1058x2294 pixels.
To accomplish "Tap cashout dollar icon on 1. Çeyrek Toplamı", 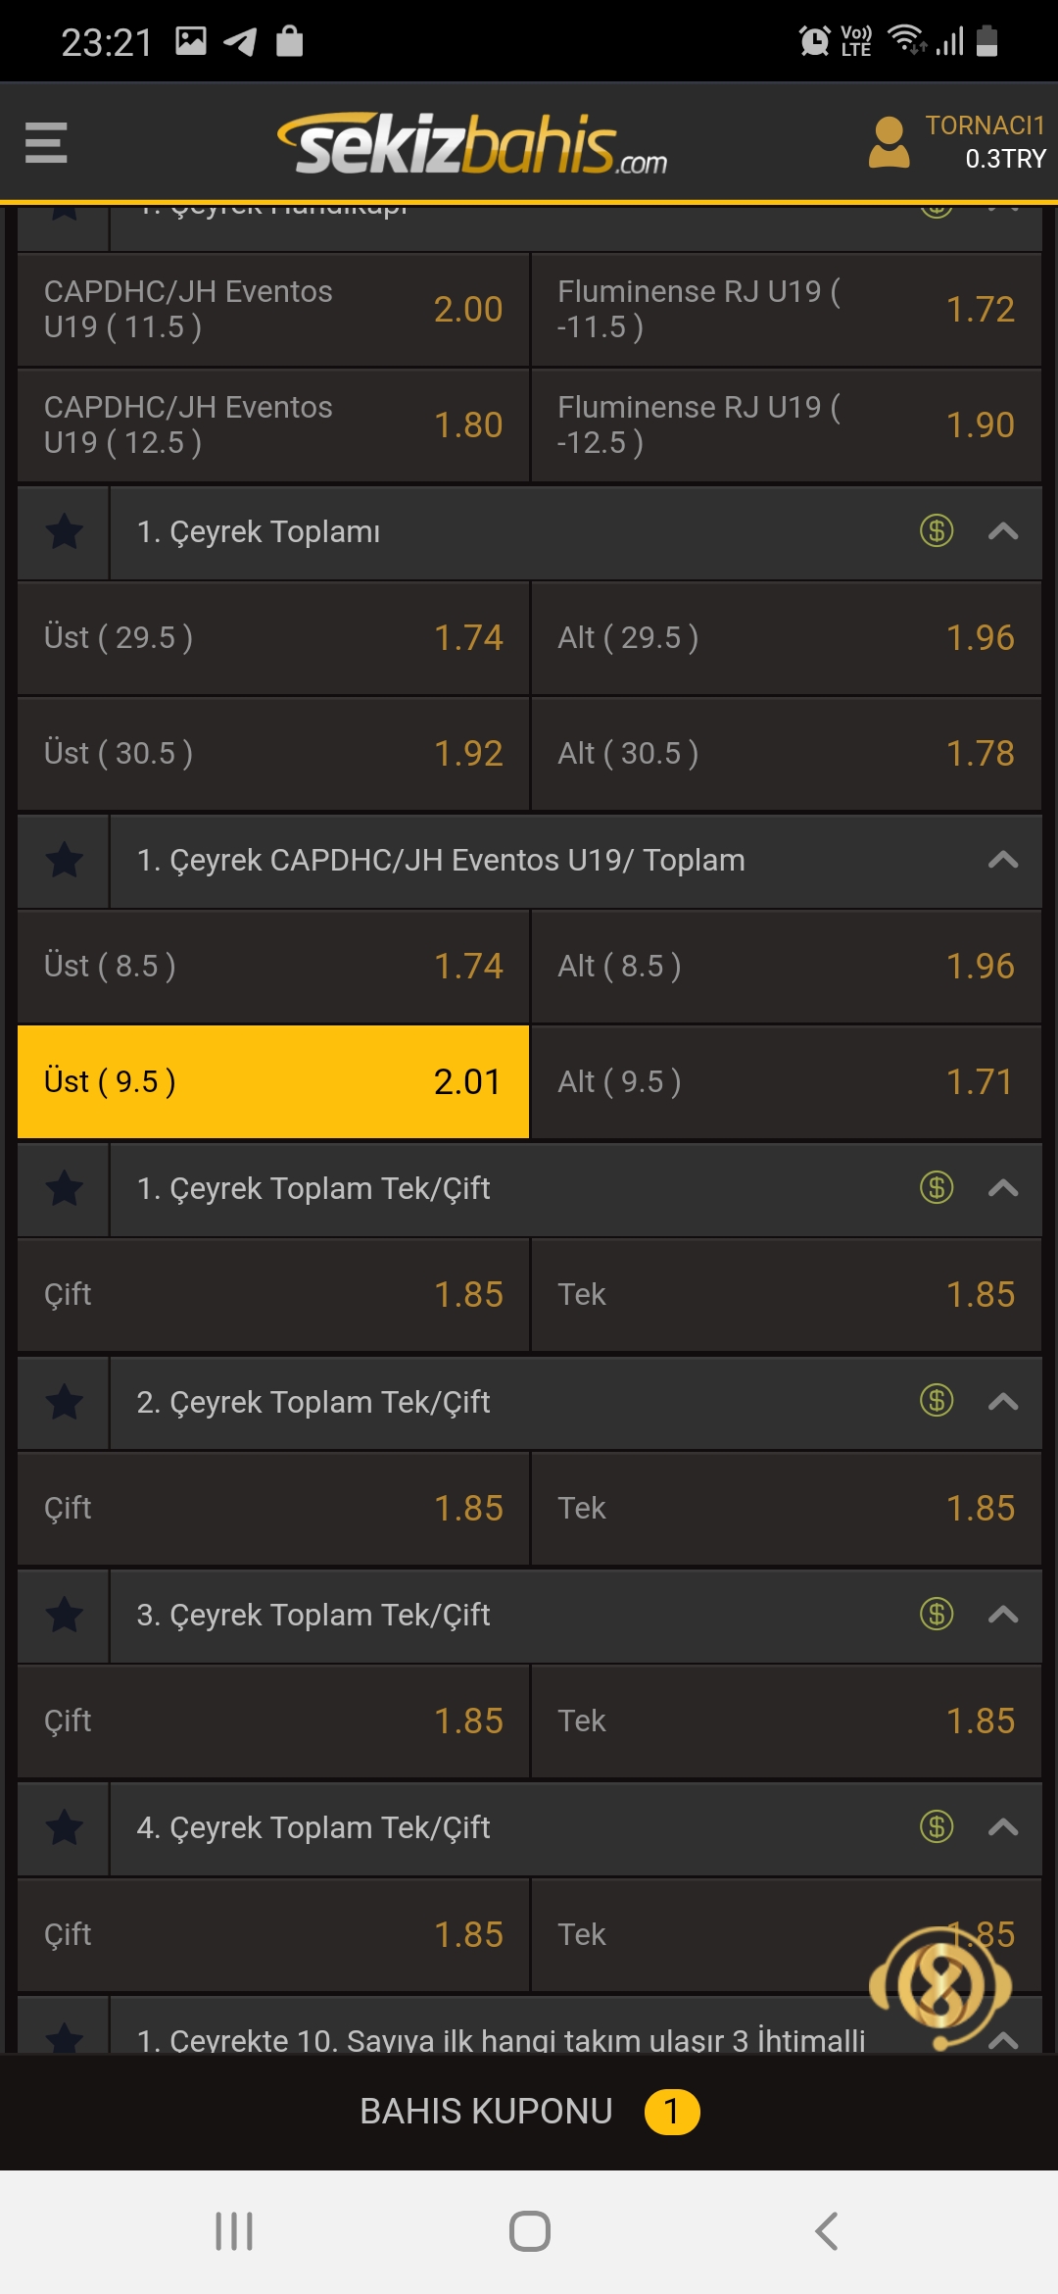I will tap(937, 531).
